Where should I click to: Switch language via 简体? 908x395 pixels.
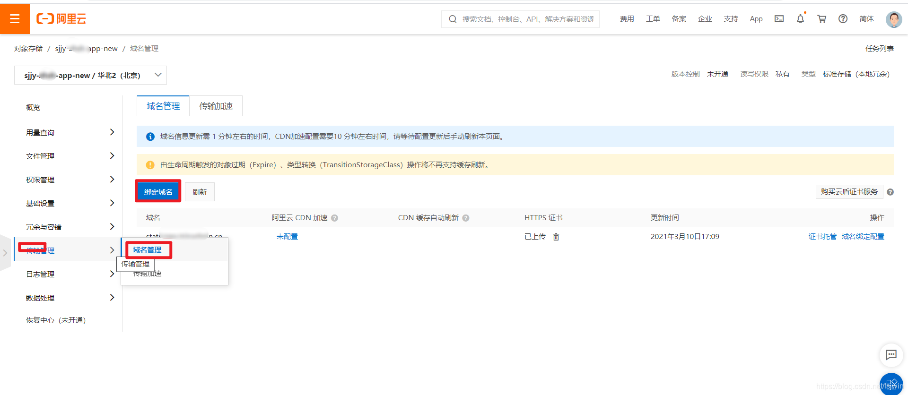click(x=866, y=19)
